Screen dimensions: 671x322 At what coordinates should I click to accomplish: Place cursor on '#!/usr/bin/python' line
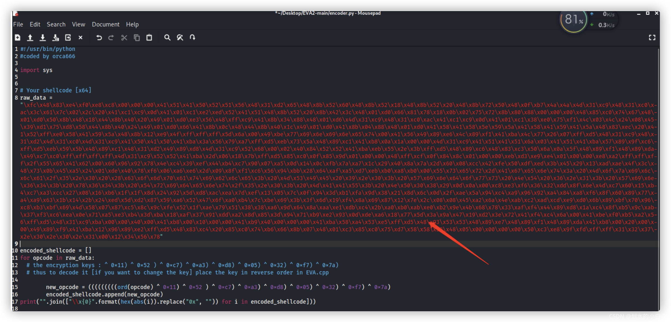[x=48, y=49]
